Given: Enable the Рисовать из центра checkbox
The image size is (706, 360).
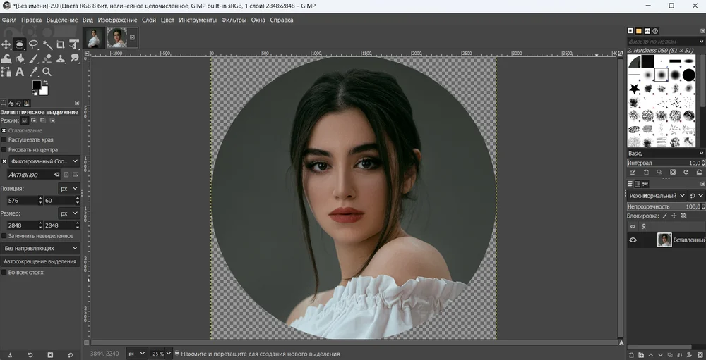Looking at the screenshot, I should pyautogui.click(x=4, y=149).
